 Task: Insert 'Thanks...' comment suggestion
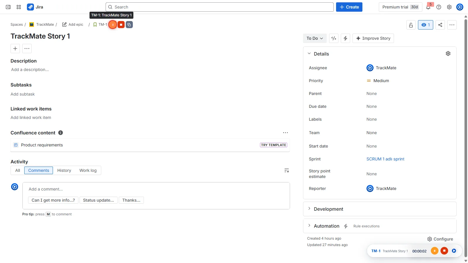131,200
